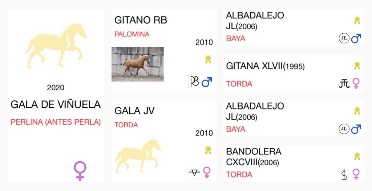Click the yellow ribbon award on Gitano RB card

(x=208, y=59)
